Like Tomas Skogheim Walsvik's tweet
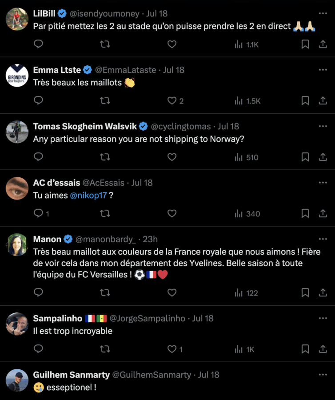The height and width of the screenshot is (400, 335). [x=172, y=157]
